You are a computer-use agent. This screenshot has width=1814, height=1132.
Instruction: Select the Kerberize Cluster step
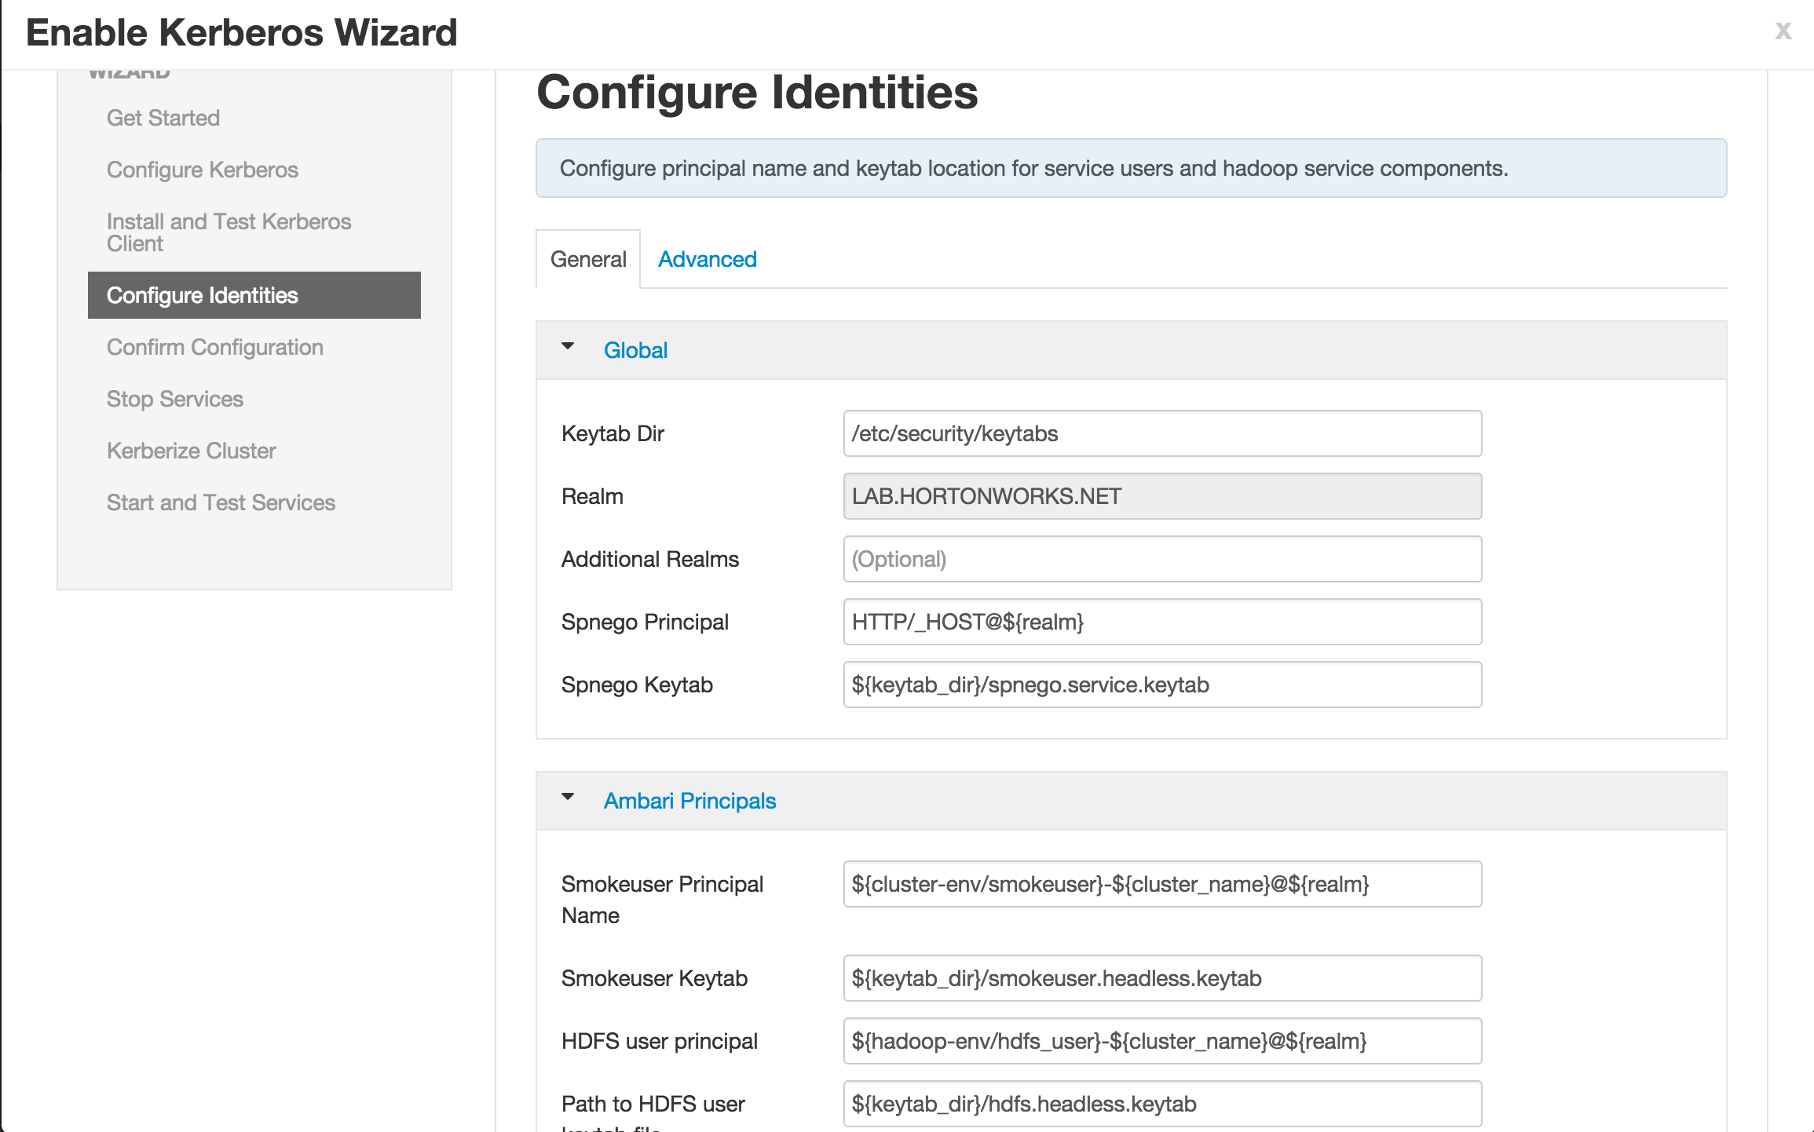coord(191,451)
